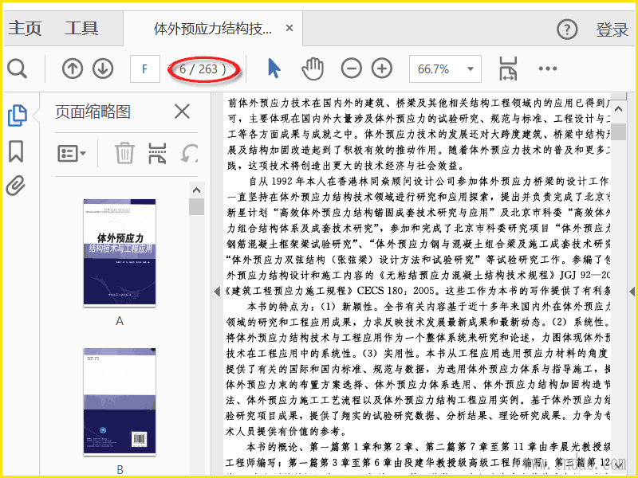Select the 体外预应力结构技... document tab
Image resolution: width=638 pixels, height=478 pixels.
212,29
